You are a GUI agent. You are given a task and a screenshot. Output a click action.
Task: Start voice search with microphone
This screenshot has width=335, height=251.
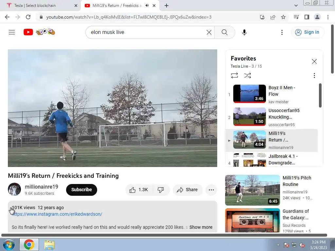tap(244, 32)
